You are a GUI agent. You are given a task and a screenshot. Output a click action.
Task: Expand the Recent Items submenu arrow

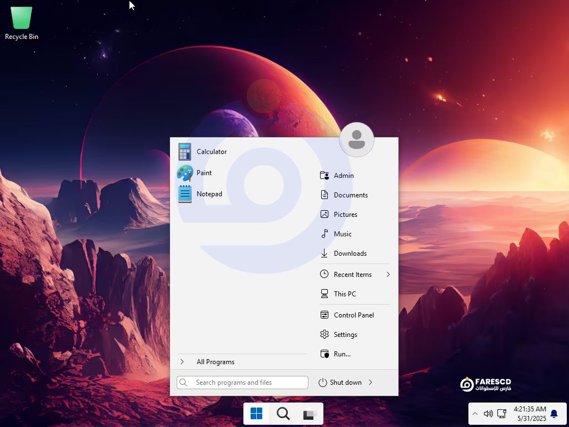(388, 275)
